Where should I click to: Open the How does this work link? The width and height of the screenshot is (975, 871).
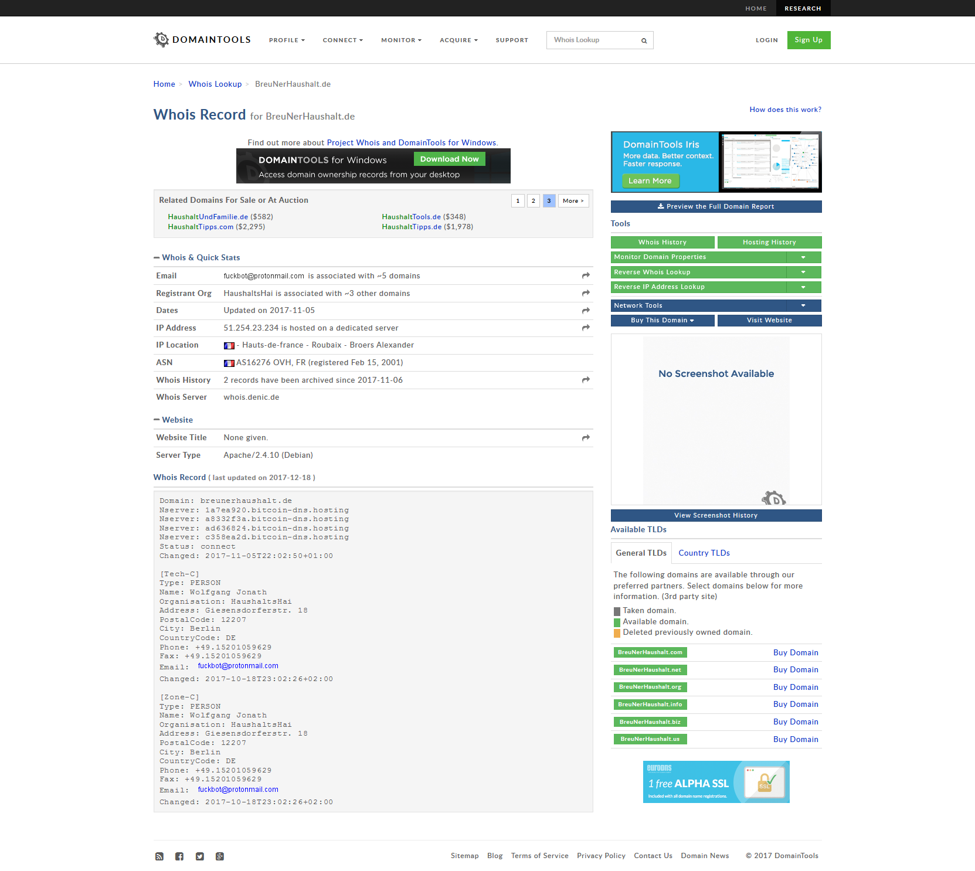click(x=785, y=110)
